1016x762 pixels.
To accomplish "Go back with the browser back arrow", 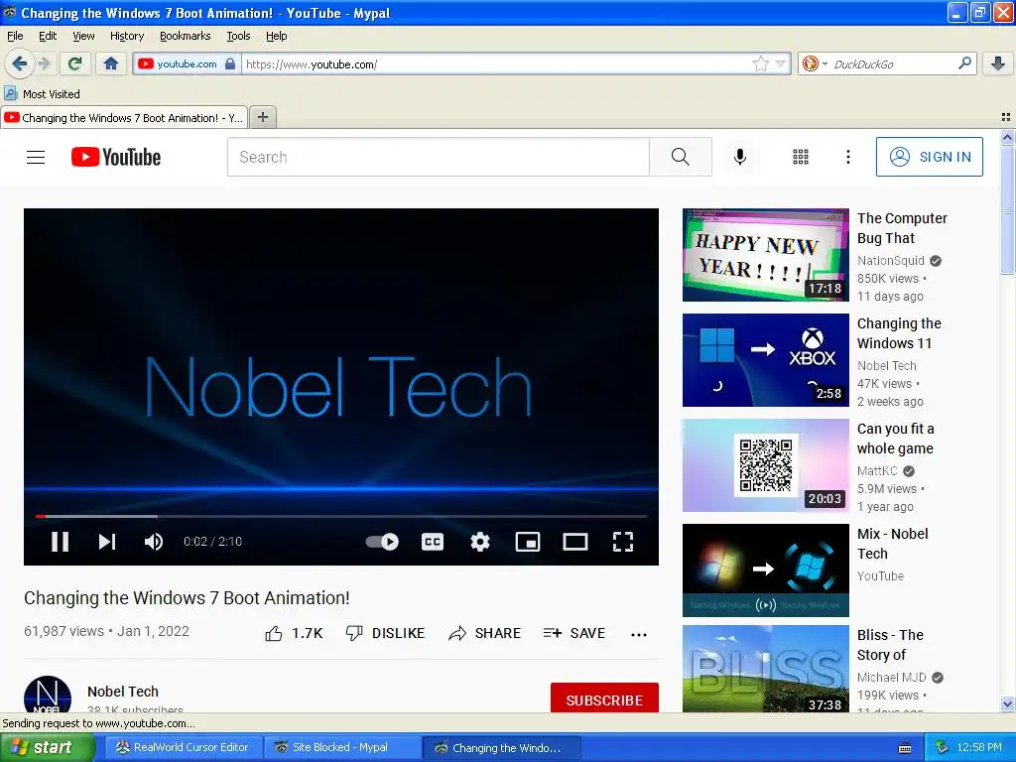I will pyautogui.click(x=19, y=63).
